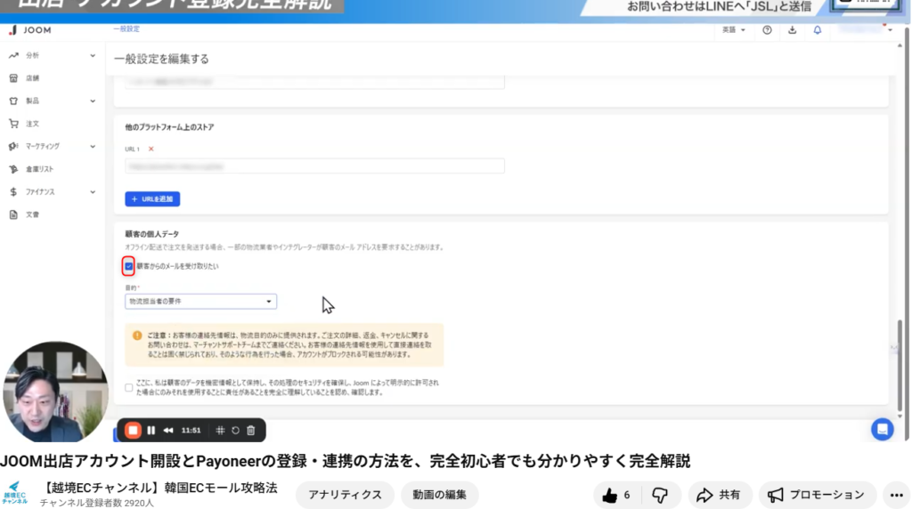
Task: Open the notifications bell
Action: pos(818,30)
